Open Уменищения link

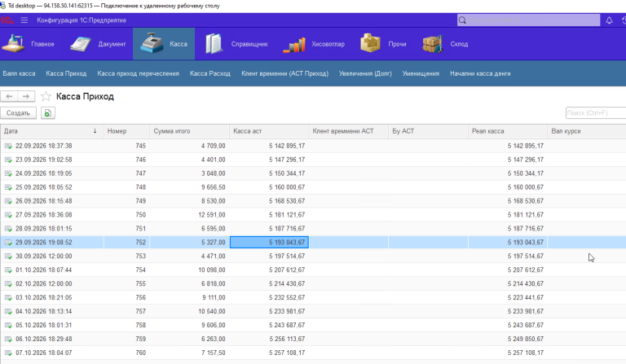click(421, 73)
